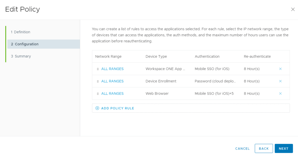This screenshot has height=158, width=298.
Task: Click the BACK button
Action: click(x=264, y=148)
